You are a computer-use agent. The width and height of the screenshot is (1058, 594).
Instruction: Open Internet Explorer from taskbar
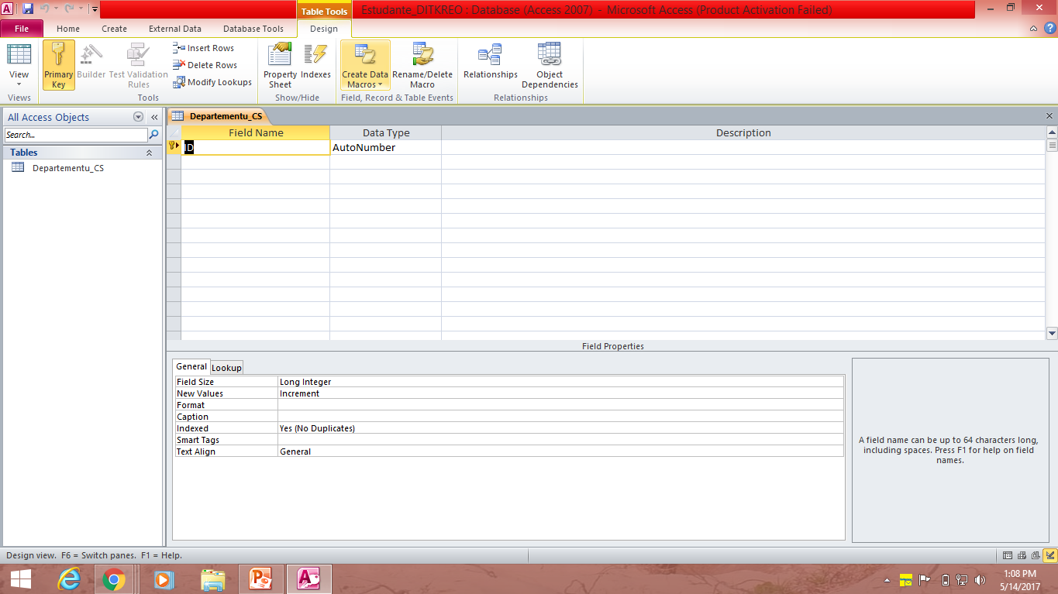[x=70, y=579]
